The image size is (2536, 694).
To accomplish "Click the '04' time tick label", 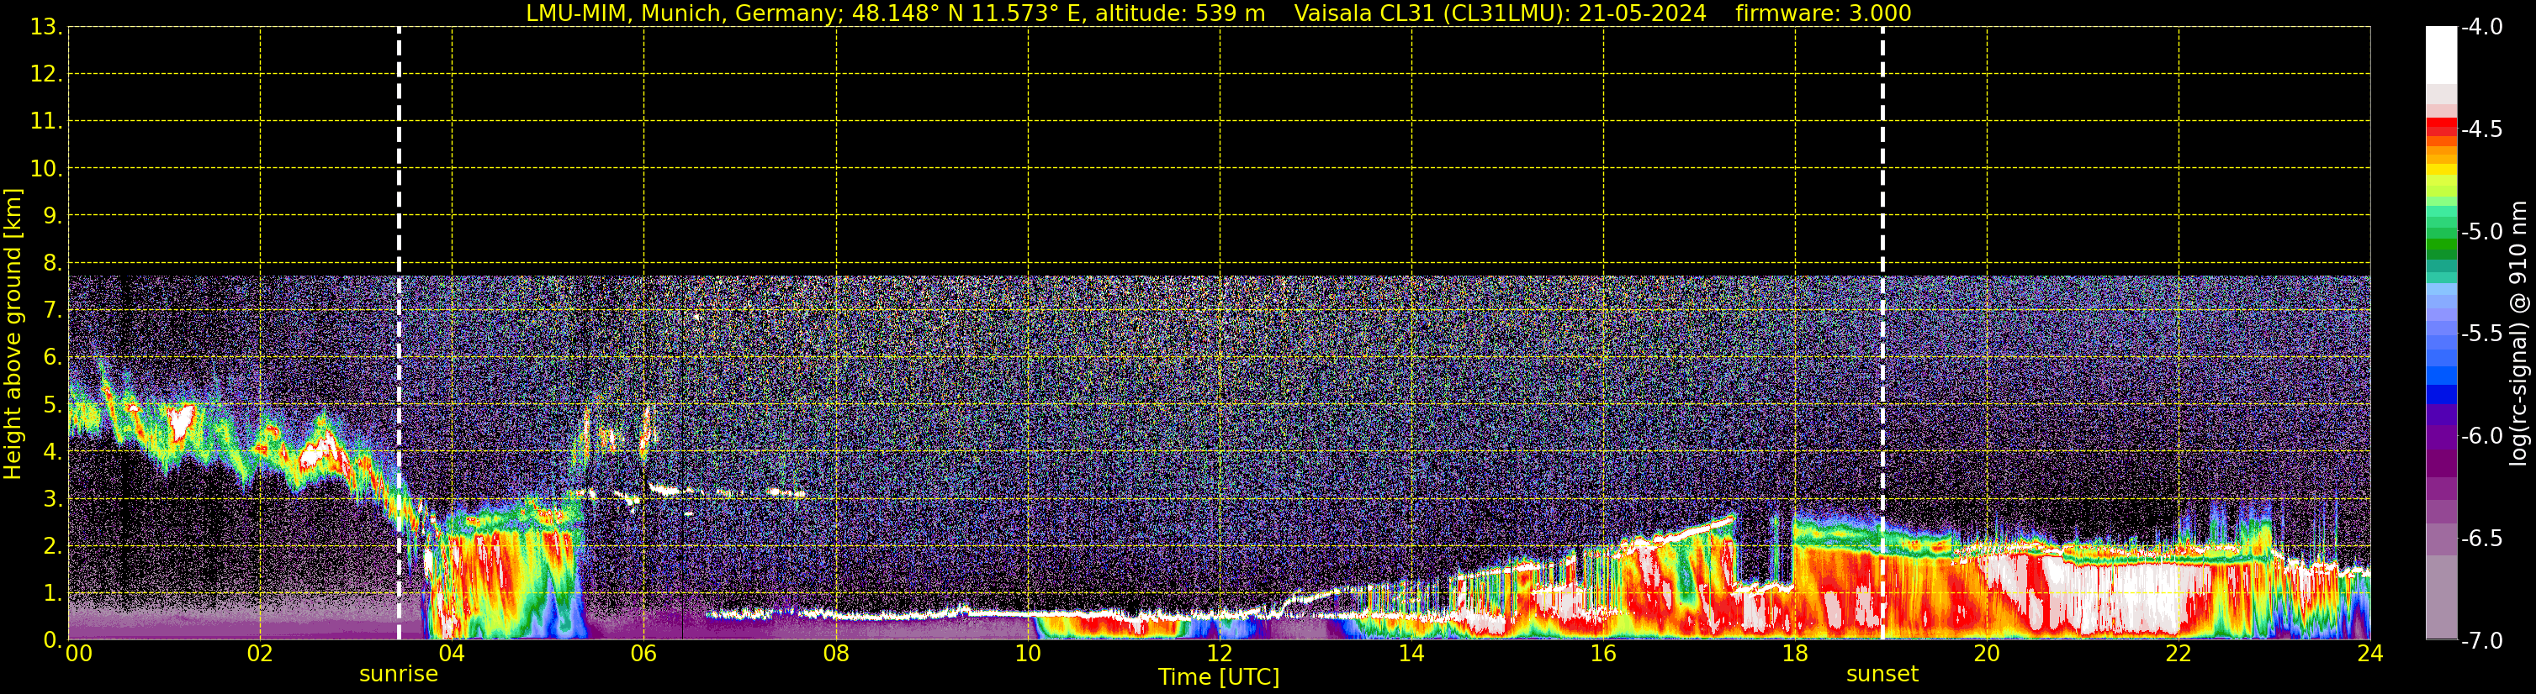I will 452,654.
